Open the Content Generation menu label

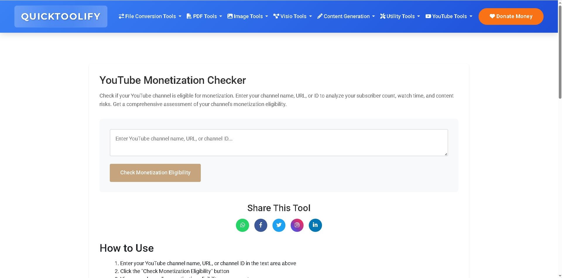(x=347, y=16)
